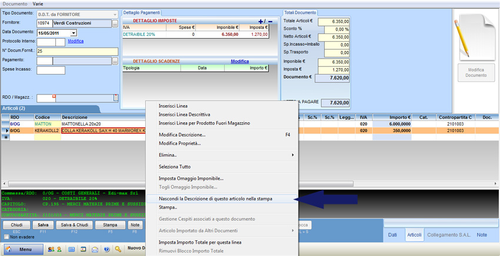Click the plus icon in Dettaglio Imposte
This screenshot has width=500, height=256.
[261, 21]
